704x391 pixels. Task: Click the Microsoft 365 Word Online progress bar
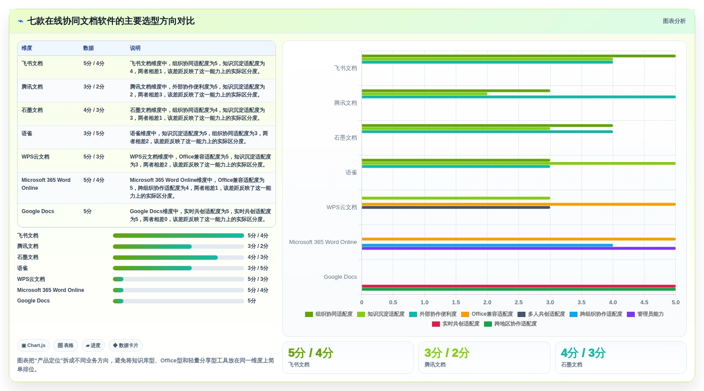click(179, 290)
